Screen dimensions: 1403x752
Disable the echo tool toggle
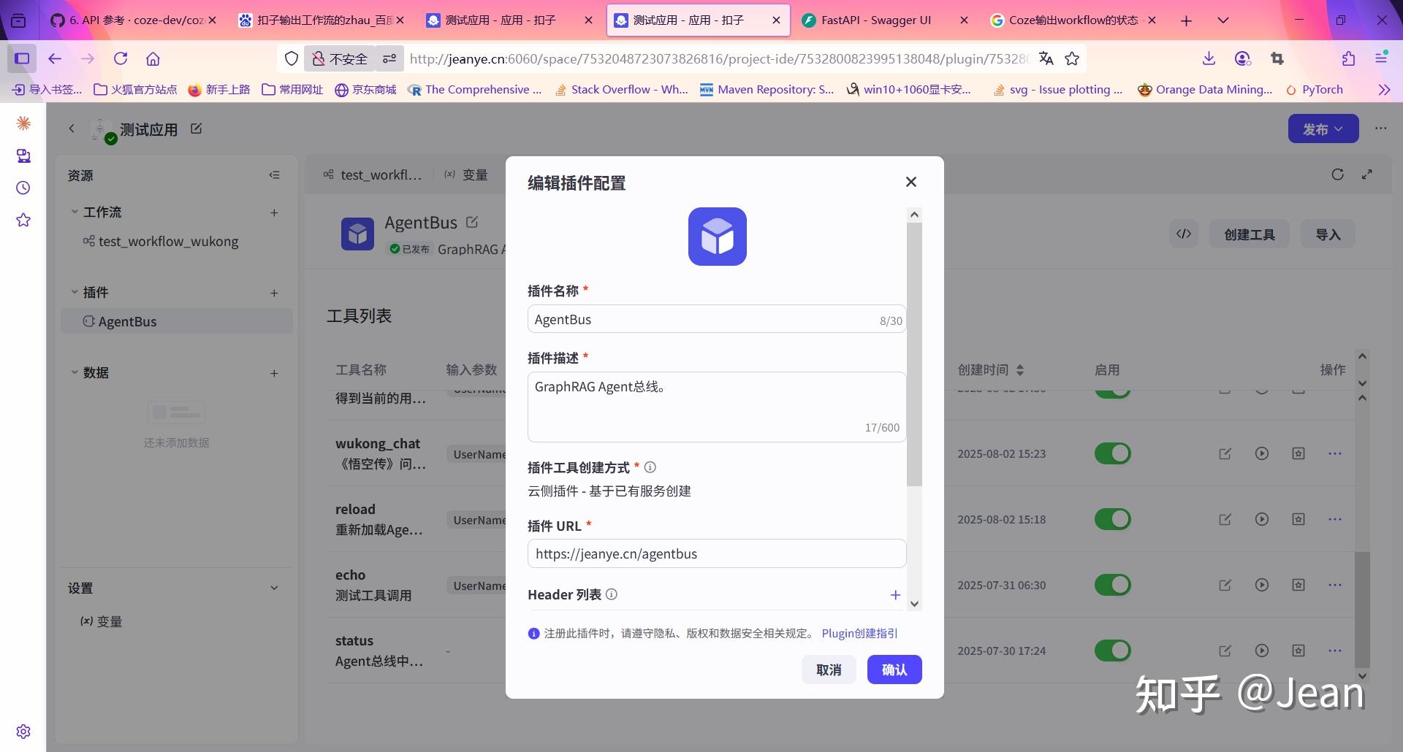1112,584
